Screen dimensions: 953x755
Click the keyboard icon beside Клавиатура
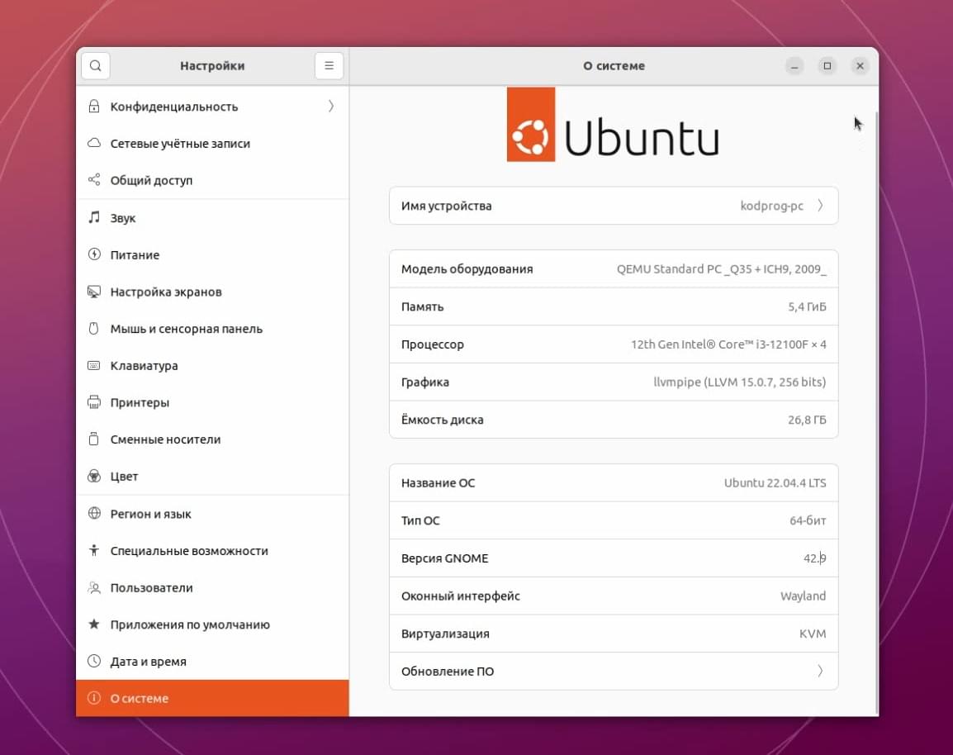pos(94,365)
